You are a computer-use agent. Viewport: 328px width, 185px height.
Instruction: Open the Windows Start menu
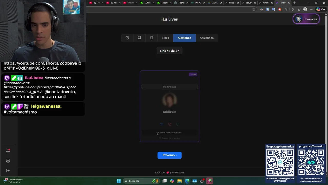click(119, 181)
